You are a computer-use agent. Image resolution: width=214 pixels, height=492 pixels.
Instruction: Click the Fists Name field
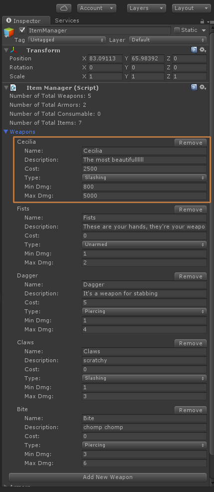(144, 218)
